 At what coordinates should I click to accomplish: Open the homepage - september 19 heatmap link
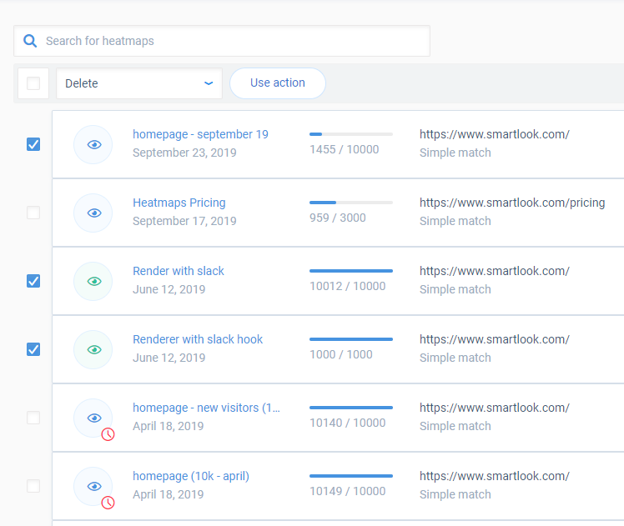pyautogui.click(x=200, y=134)
